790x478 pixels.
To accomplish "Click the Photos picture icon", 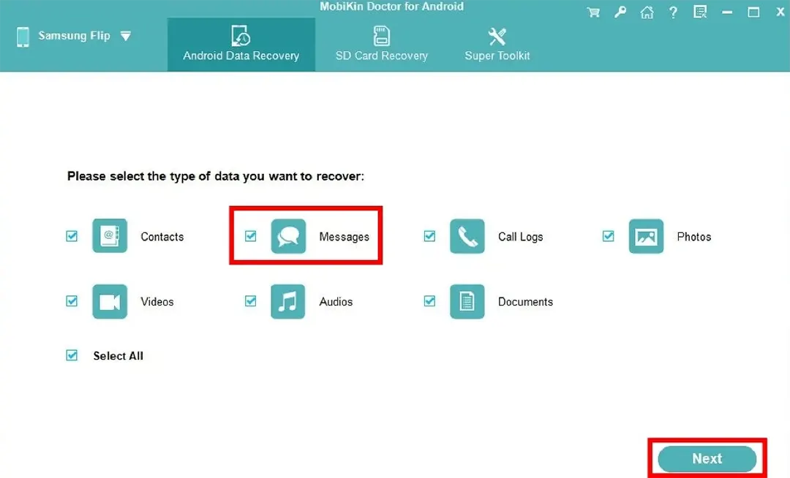I will coord(646,236).
